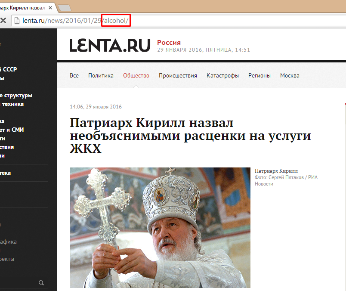Screen dimensions: 346x291
Task: Navigate to Происшествия section
Action: click(178, 75)
